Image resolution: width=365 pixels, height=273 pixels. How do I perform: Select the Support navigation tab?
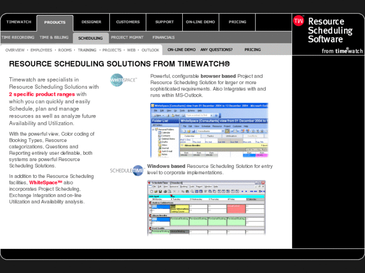point(164,22)
